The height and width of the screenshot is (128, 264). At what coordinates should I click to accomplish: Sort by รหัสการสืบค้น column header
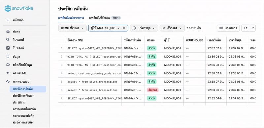(132, 40)
